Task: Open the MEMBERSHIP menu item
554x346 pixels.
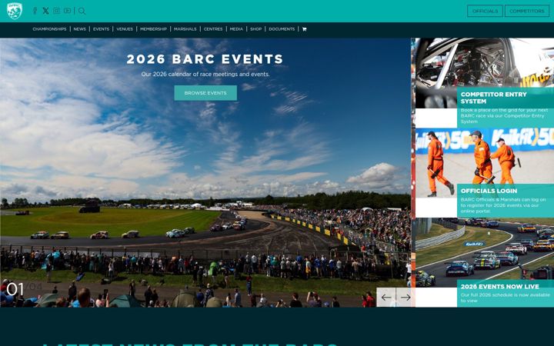Action: point(153,29)
